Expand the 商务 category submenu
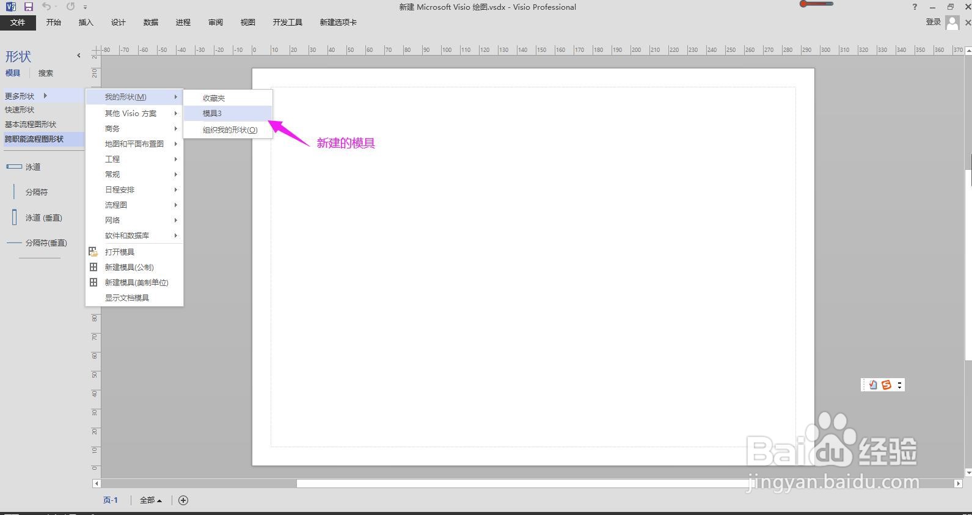 (134, 128)
